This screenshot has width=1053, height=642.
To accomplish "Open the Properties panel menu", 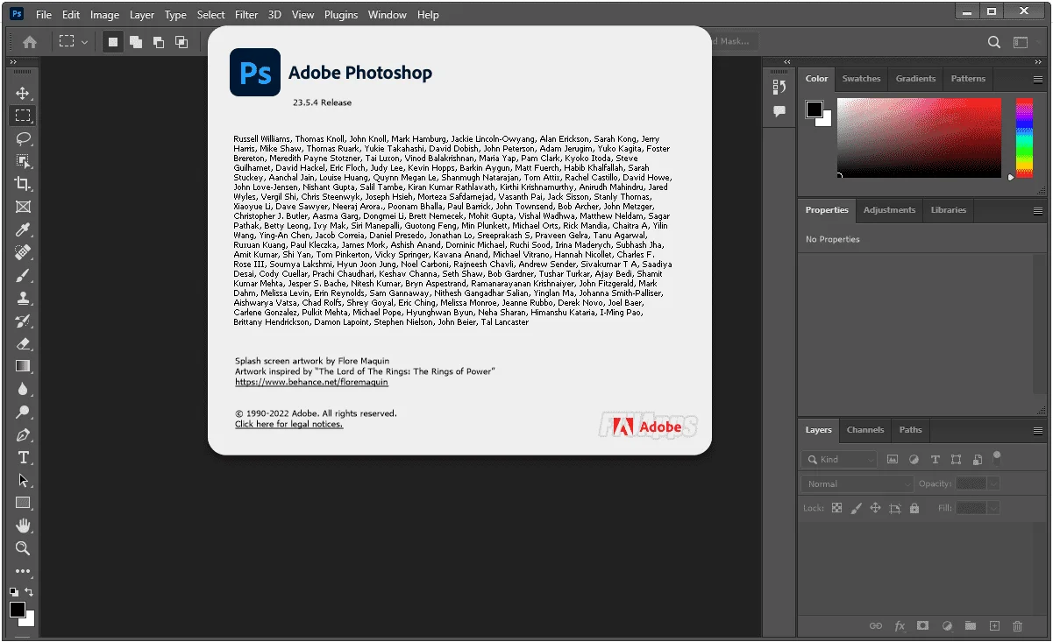I will coord(1038,210).
